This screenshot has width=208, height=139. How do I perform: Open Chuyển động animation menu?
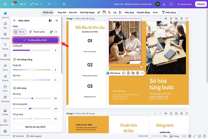(143, 12)
